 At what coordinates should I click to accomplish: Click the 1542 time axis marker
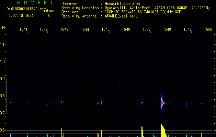(x=44, y=29)
